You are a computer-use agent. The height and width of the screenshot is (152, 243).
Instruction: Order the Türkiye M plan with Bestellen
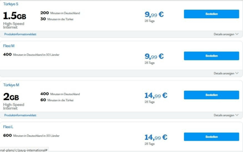pyautogui.click(x=211, y=95)
